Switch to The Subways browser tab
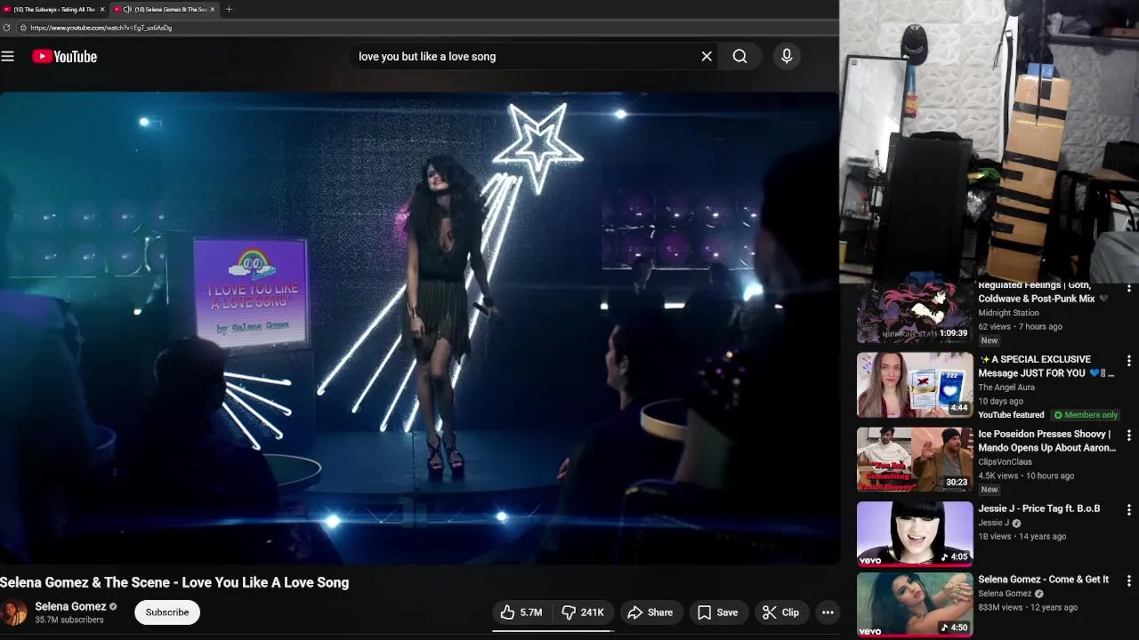The image size is (1139, 640). [x=53, y=9]
